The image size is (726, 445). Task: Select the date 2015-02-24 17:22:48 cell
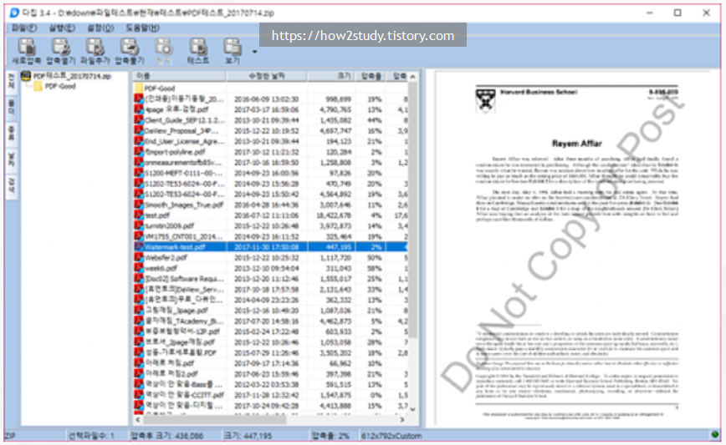coord(266,331)
